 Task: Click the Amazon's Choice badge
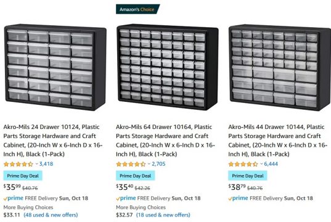tap(137, 9)
